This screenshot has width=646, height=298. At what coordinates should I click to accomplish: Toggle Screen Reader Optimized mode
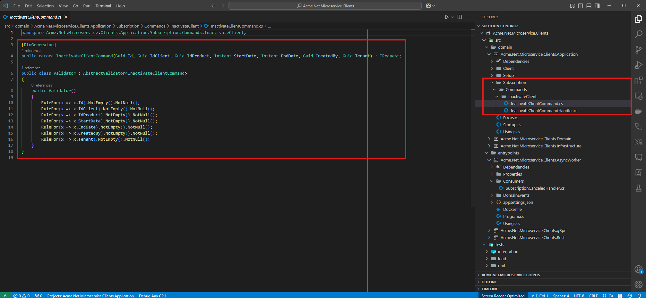(503, 295)
